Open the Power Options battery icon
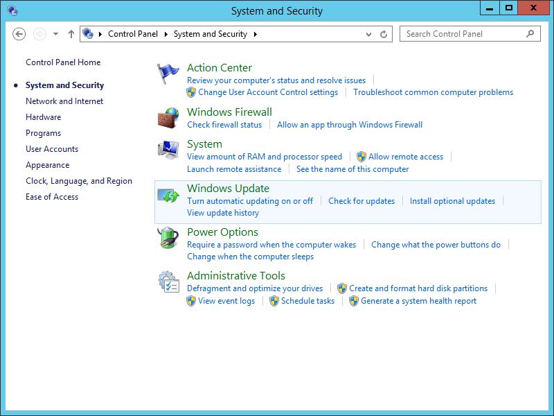This screenshot has height=416, width=554. pos(168,237)
